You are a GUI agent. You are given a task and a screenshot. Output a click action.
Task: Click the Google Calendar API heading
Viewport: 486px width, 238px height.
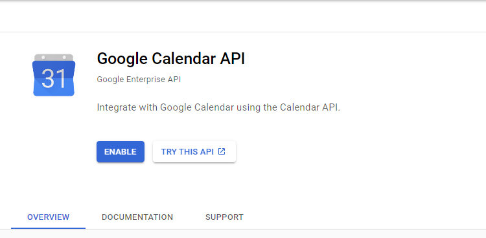pyautogui.click(x=171, y=58)
